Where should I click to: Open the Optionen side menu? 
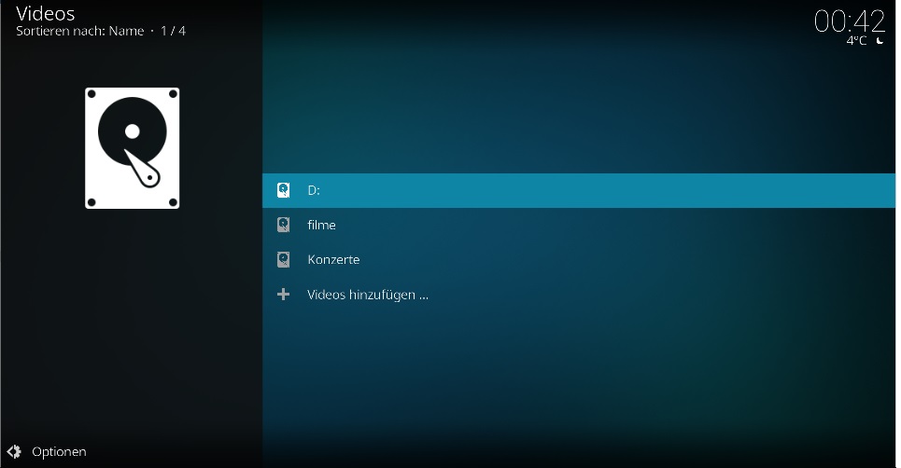coord(47,452)
